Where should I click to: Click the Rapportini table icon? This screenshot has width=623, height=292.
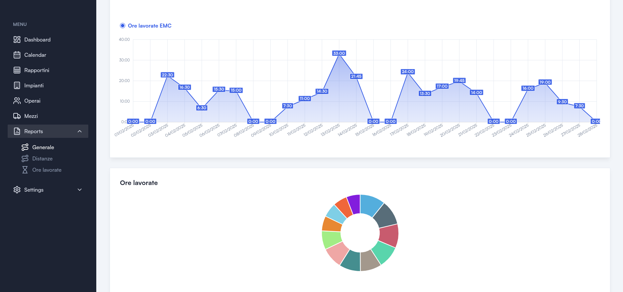pyautogui.click(x=17, y=70)
